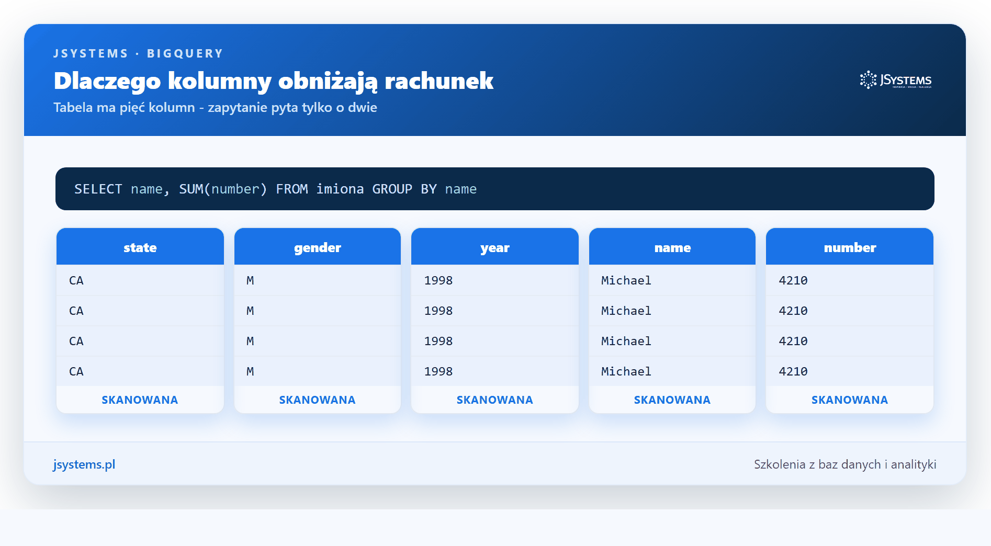Click the subtitle 'Tabela ma pięć kolumn'

tap(124, 108)
